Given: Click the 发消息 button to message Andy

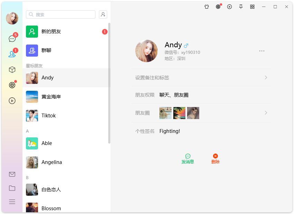Looking at the screenshot, I should [187, 158].
